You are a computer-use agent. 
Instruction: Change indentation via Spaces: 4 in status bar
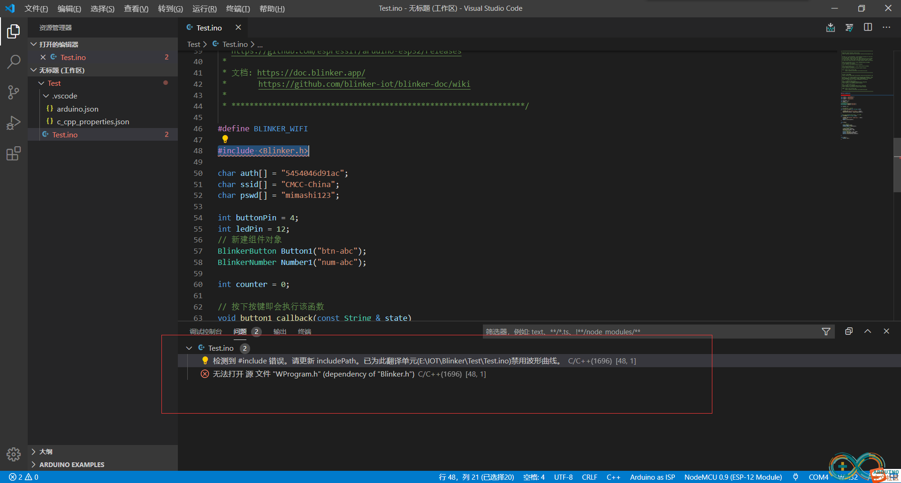click(534, 477)
